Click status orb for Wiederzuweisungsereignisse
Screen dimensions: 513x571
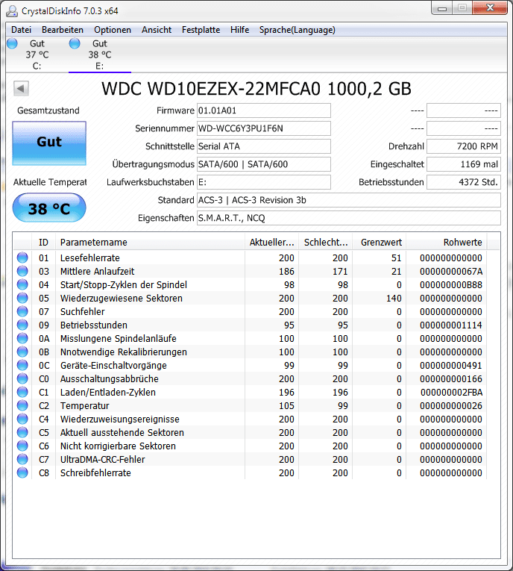click(22, 419)
